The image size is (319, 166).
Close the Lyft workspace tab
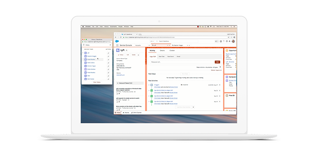tap(169, 45)
